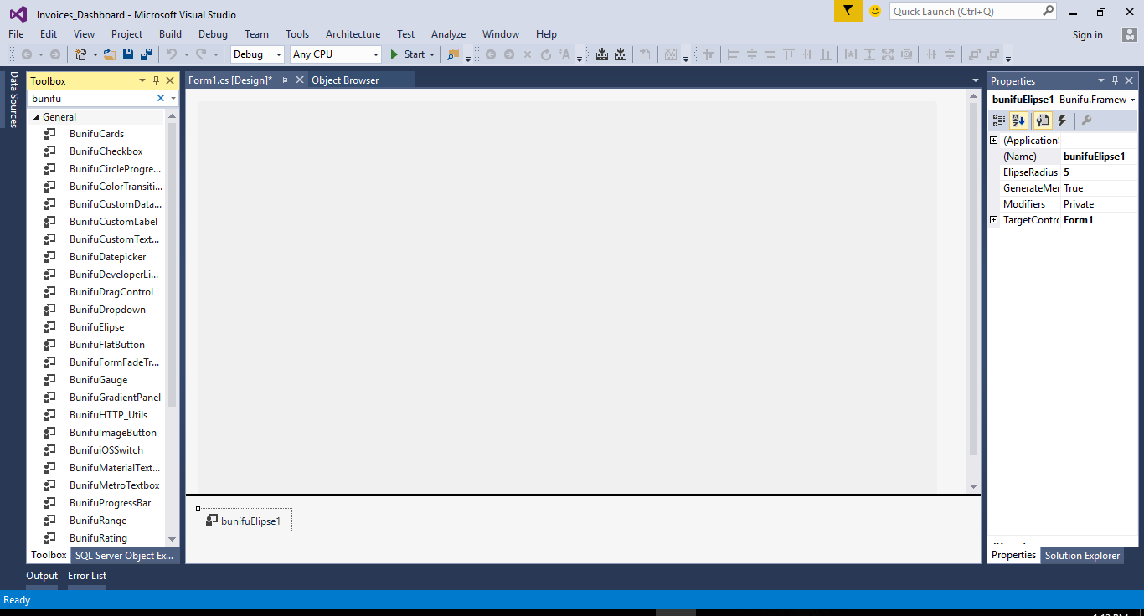The width and height of the screenshot is (1144, 616).
Task: Open the Output panel tab
Action: click(x=42, y=576)
